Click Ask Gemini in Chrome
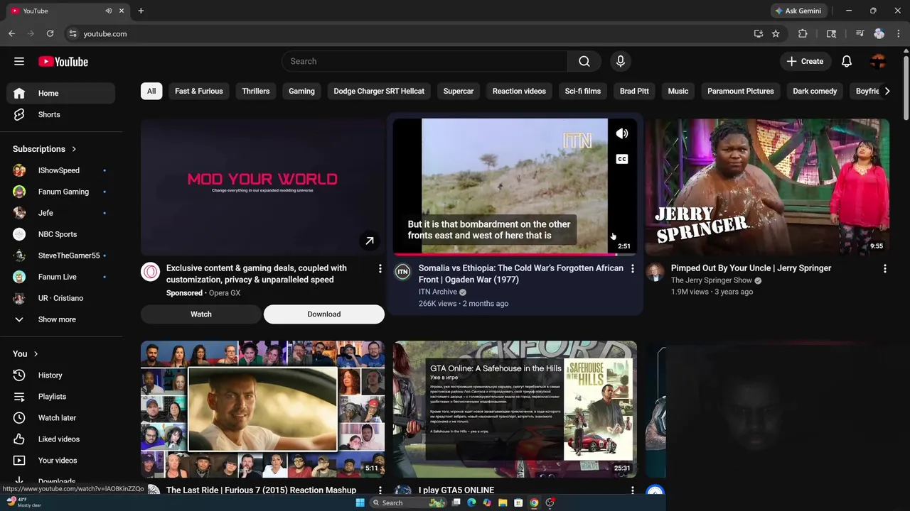This screenshot has height=511, width=910. tap(798, 11)
